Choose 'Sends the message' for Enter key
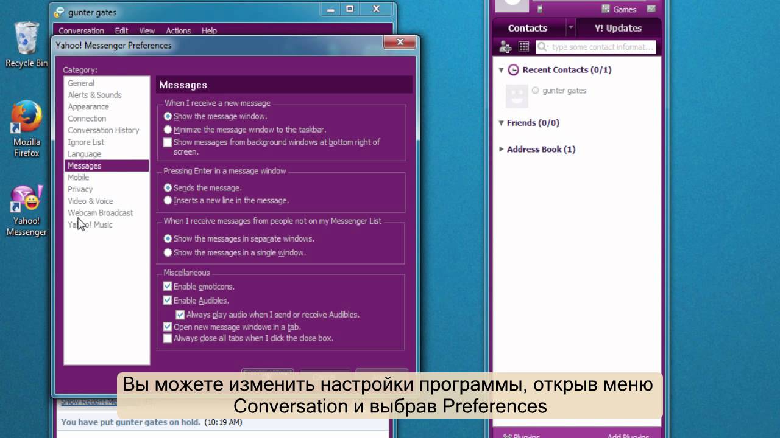The width and height of the screenshot is (780, 438). tap(168, 188)
